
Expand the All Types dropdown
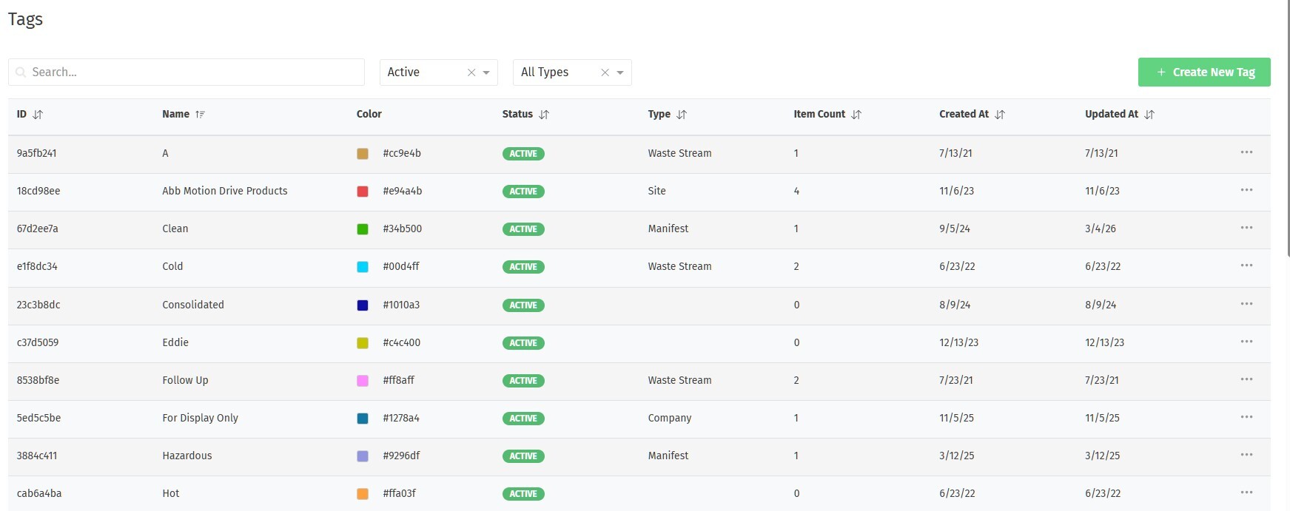click(620, 72)
